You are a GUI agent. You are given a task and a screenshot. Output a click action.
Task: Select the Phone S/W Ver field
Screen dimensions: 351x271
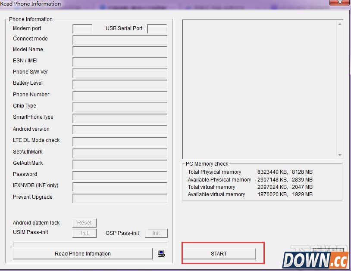[x=120, y=73]
